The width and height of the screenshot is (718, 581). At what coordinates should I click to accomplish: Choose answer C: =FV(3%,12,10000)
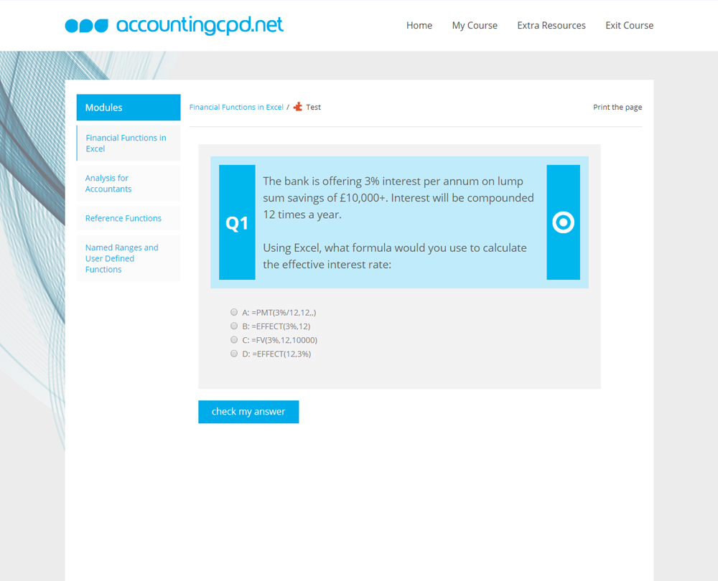(x=234, y=340)
